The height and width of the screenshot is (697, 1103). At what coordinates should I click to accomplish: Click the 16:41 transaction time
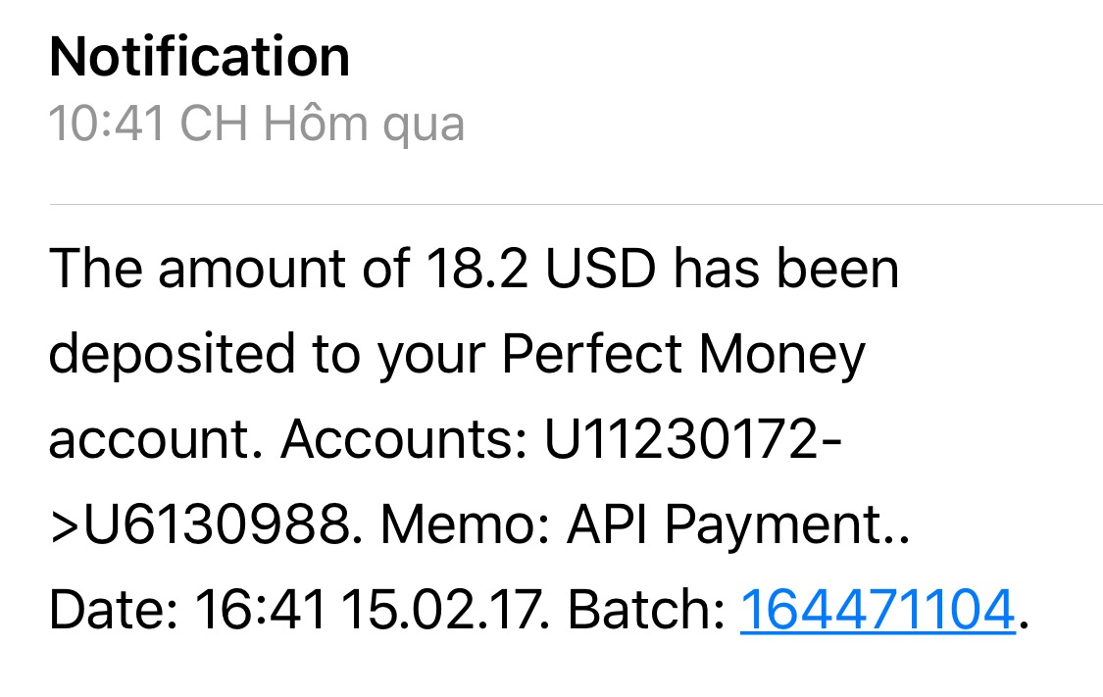[259, 610]
